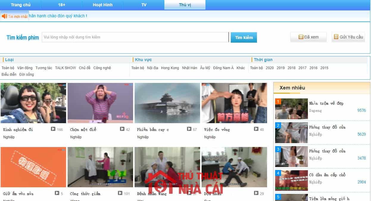The height and width of the screenshot is (201, 371).
Task: Open Công thức giảm video thumbnail
Action: pyautogui.click(x=100, y=167)
